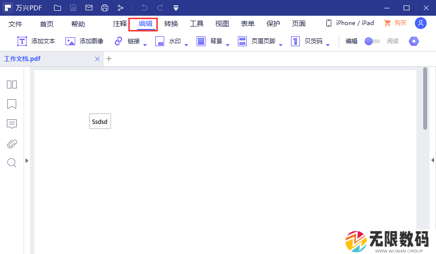Click the 贝茨码 Bates number icon
The image size is (436, 254).
click(295, 41)
